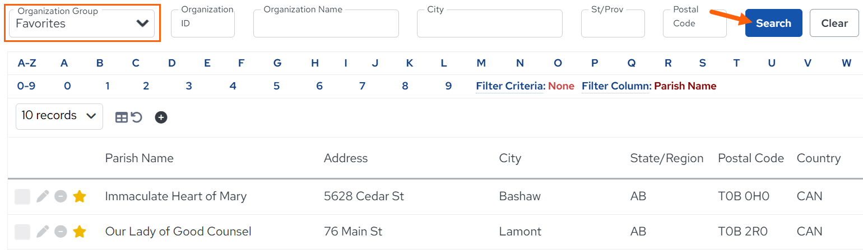Check the Immaculate Heart of Mary row checkbox

pos(22,196)
